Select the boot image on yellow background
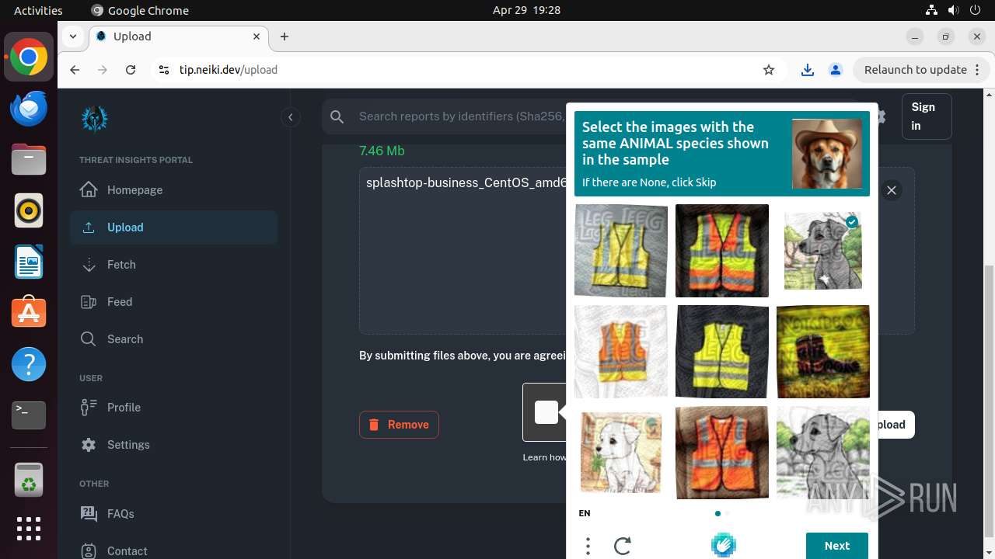This screenshot has height=559, width=995. tap(823, 352)
